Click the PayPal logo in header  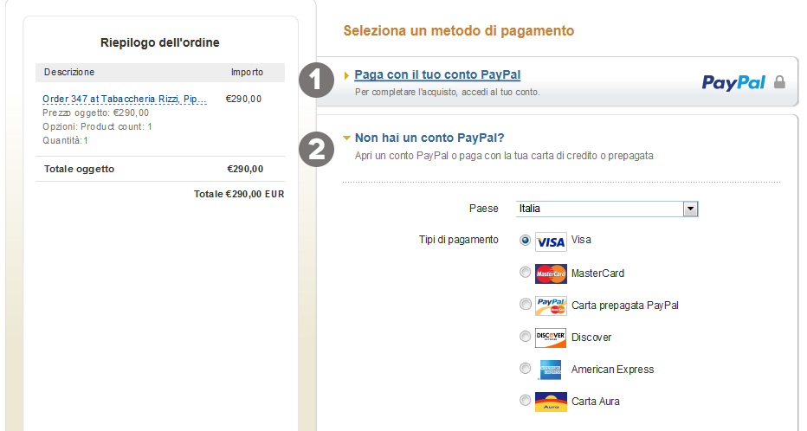pos(733,82)
